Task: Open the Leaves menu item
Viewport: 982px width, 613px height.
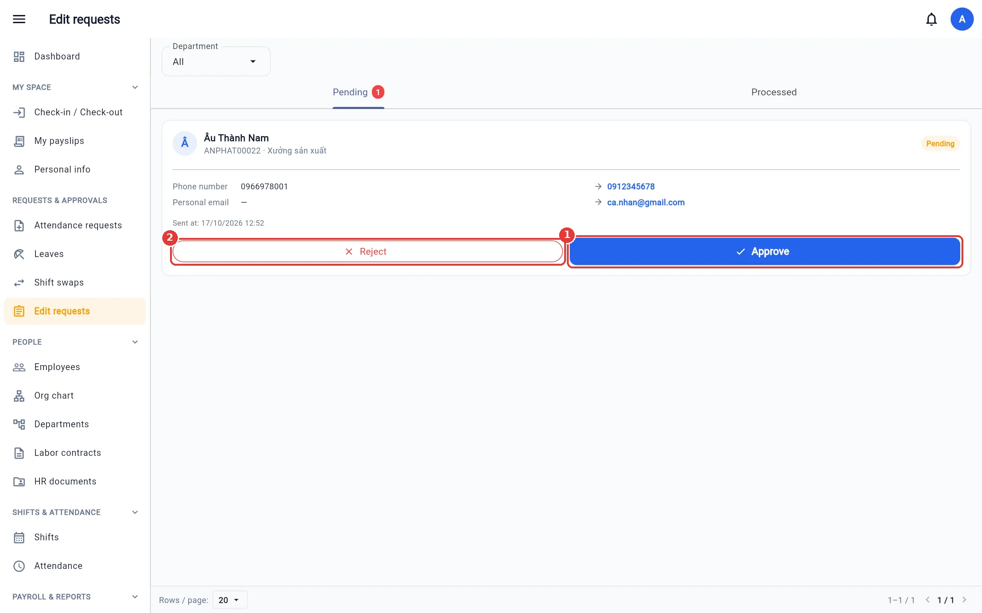Action: point(75,254)
